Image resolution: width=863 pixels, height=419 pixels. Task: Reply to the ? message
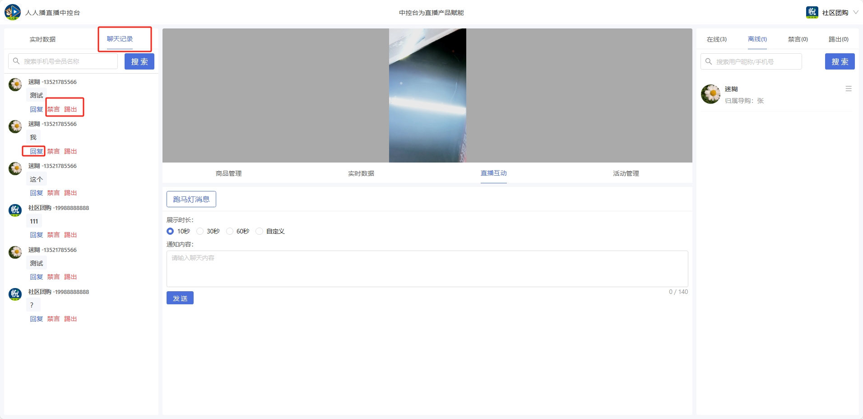[37, 319]
